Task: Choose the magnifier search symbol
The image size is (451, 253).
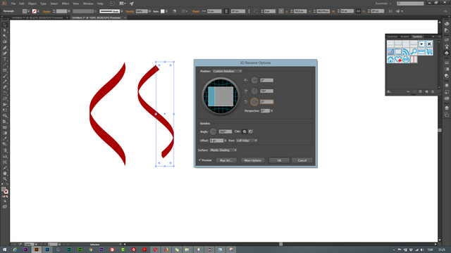Action: [x=414, y=51]
